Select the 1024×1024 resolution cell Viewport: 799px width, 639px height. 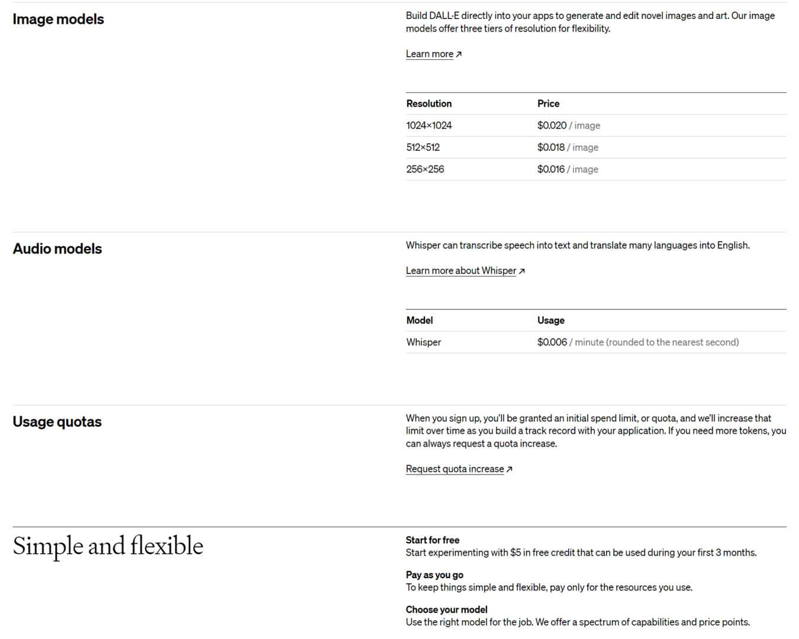(x=429, y=125)
